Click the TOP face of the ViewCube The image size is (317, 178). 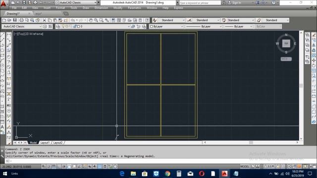(x=286, y=44)
